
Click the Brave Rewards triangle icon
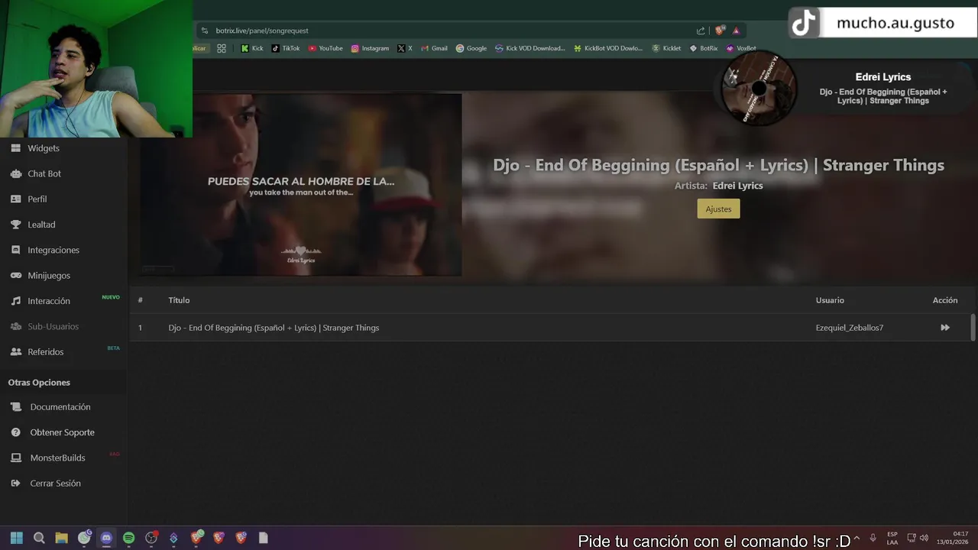click(736, 31)
